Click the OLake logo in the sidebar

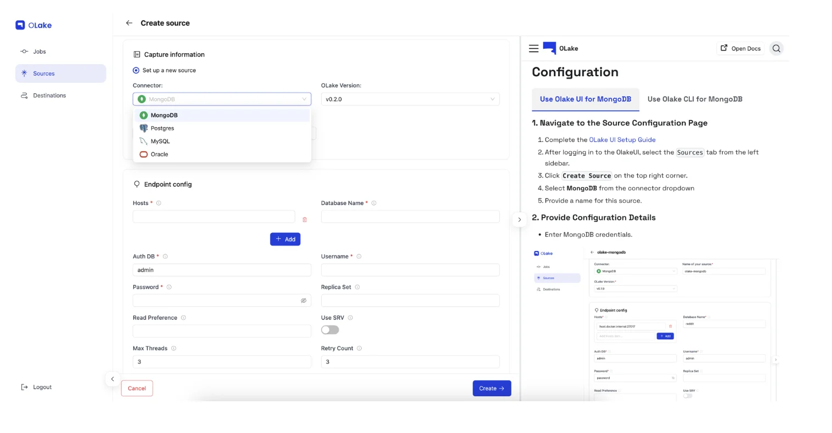pyautogui.click(x=33, y=25)
